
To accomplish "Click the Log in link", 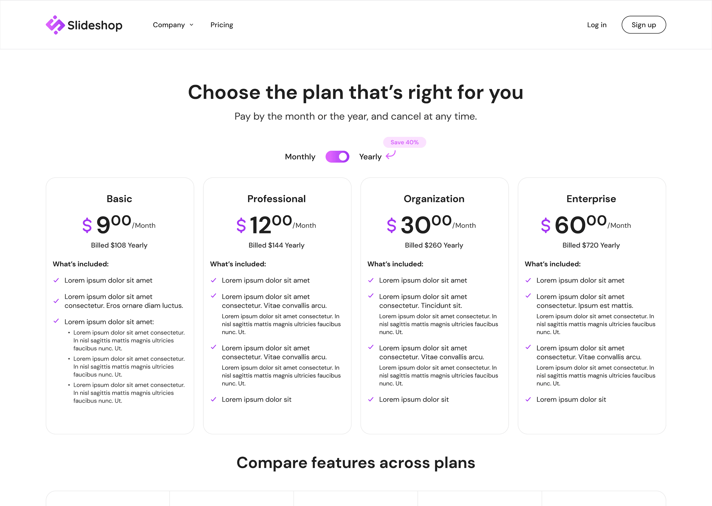I will click(x=597, y=25).
